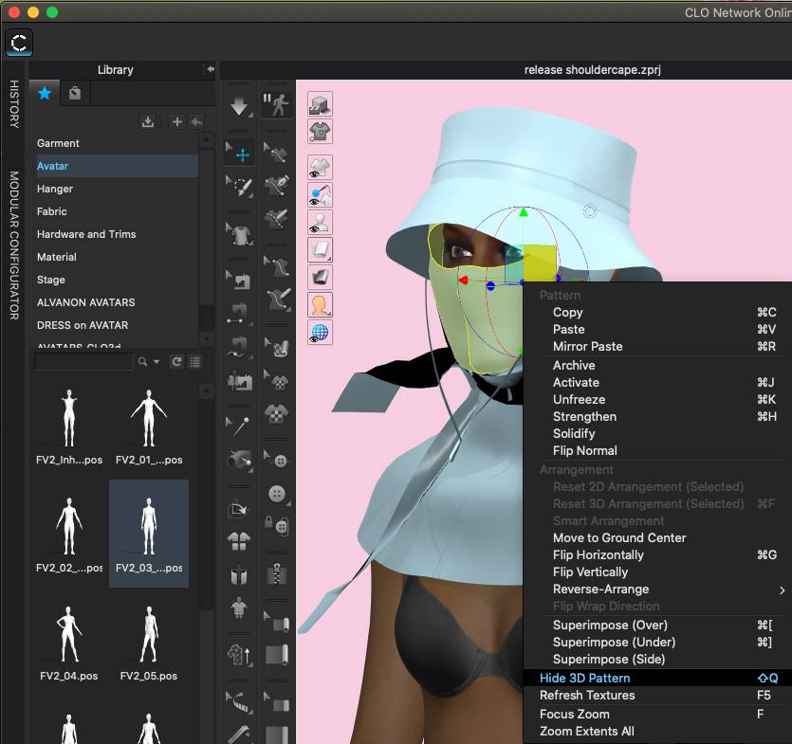Select the Fold Arrangement tool
This screenshot has width=792, height=744.
tap(239, 508)
